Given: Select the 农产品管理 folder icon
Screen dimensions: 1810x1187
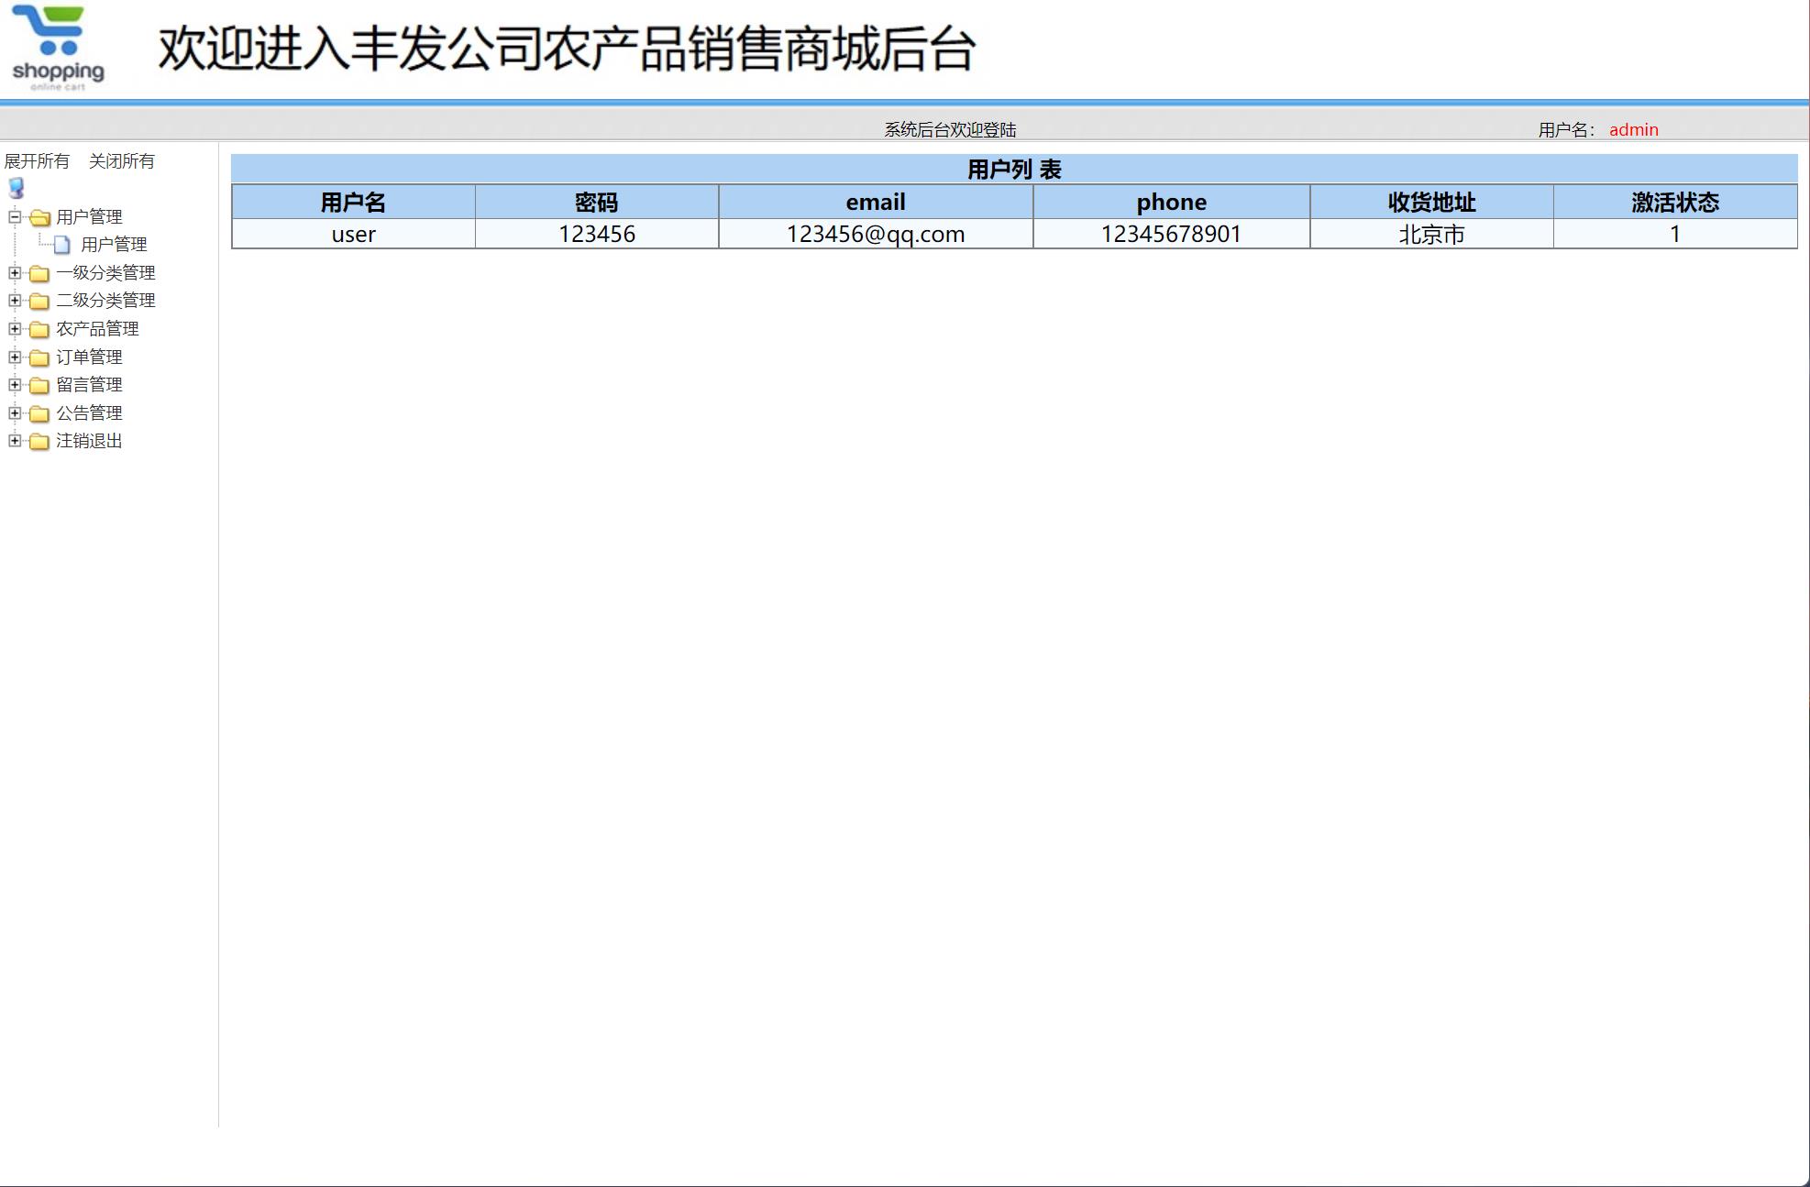Looking at the screenshot, I should [40, 328].
